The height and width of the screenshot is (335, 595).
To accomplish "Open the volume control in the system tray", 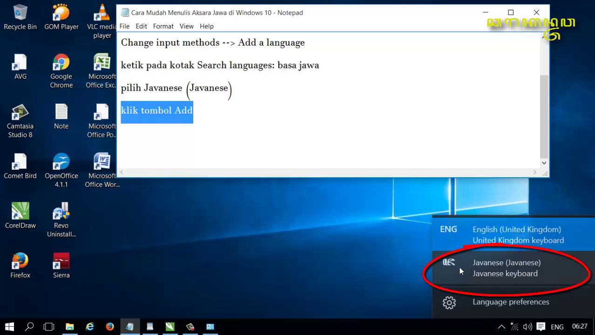I will (x=527, y=327).
